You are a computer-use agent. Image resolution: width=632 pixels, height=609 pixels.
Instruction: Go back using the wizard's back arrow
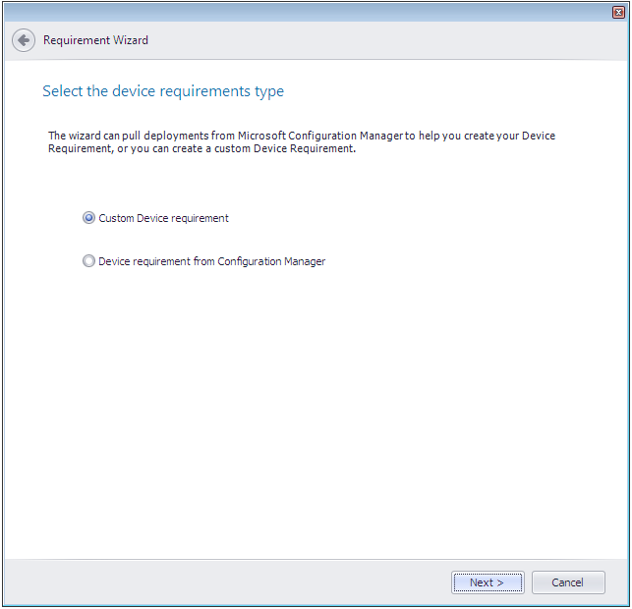(x=23, y=40)
